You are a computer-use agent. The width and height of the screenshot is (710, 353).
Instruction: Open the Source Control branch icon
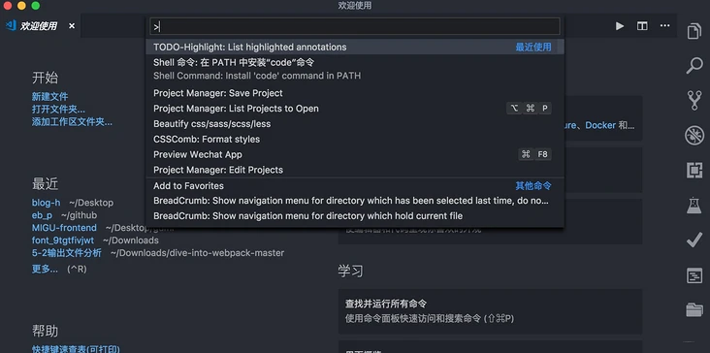[x=694, y=100]
